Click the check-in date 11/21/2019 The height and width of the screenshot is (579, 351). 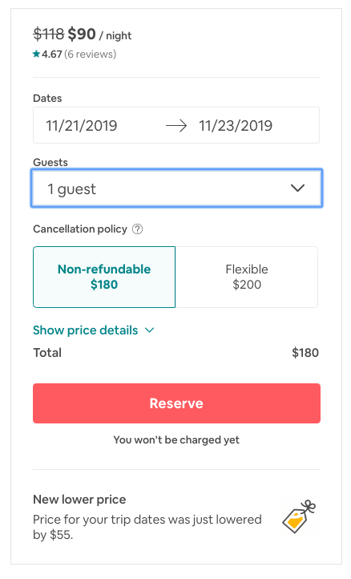(x=82, y=126)
